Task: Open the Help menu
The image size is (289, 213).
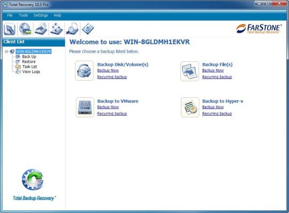Action: (57, 15)
